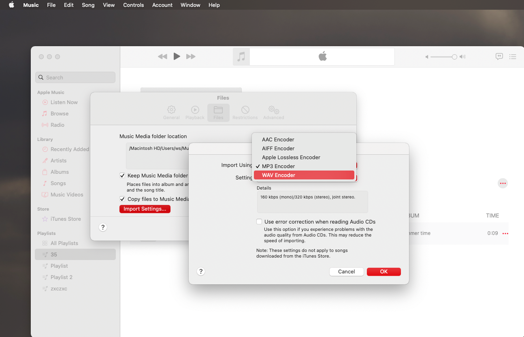This screenshot has height=337, width=524.
Task: Select the Files preferences tab
Action: 218,113
